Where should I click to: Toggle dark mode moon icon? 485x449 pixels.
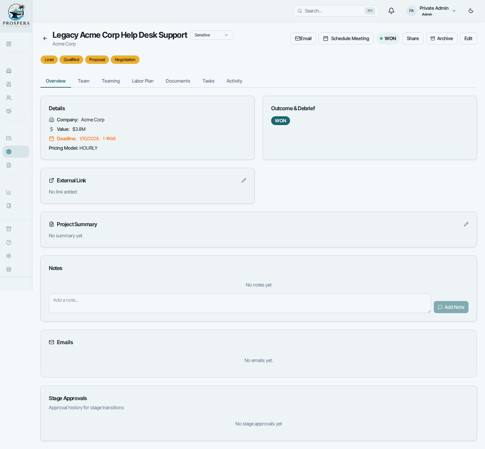(471, 11)
